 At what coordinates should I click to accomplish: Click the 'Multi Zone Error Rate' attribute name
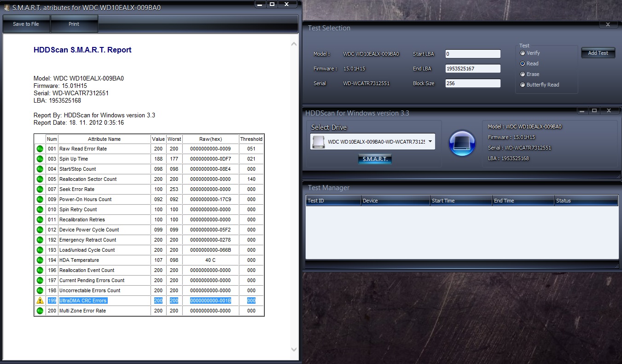click(x=82, y=311)
